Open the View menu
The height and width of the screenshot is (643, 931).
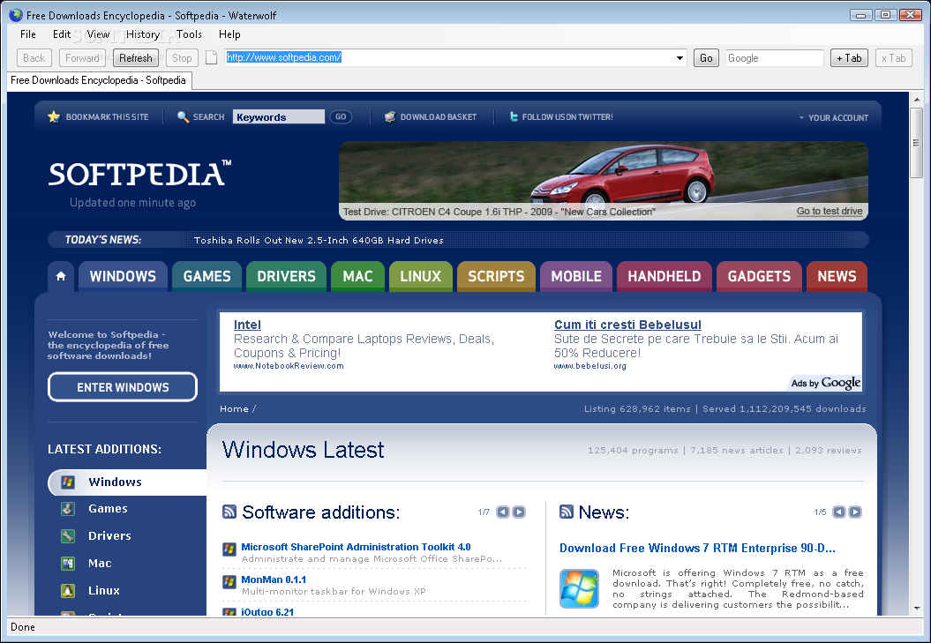(98, 34)
